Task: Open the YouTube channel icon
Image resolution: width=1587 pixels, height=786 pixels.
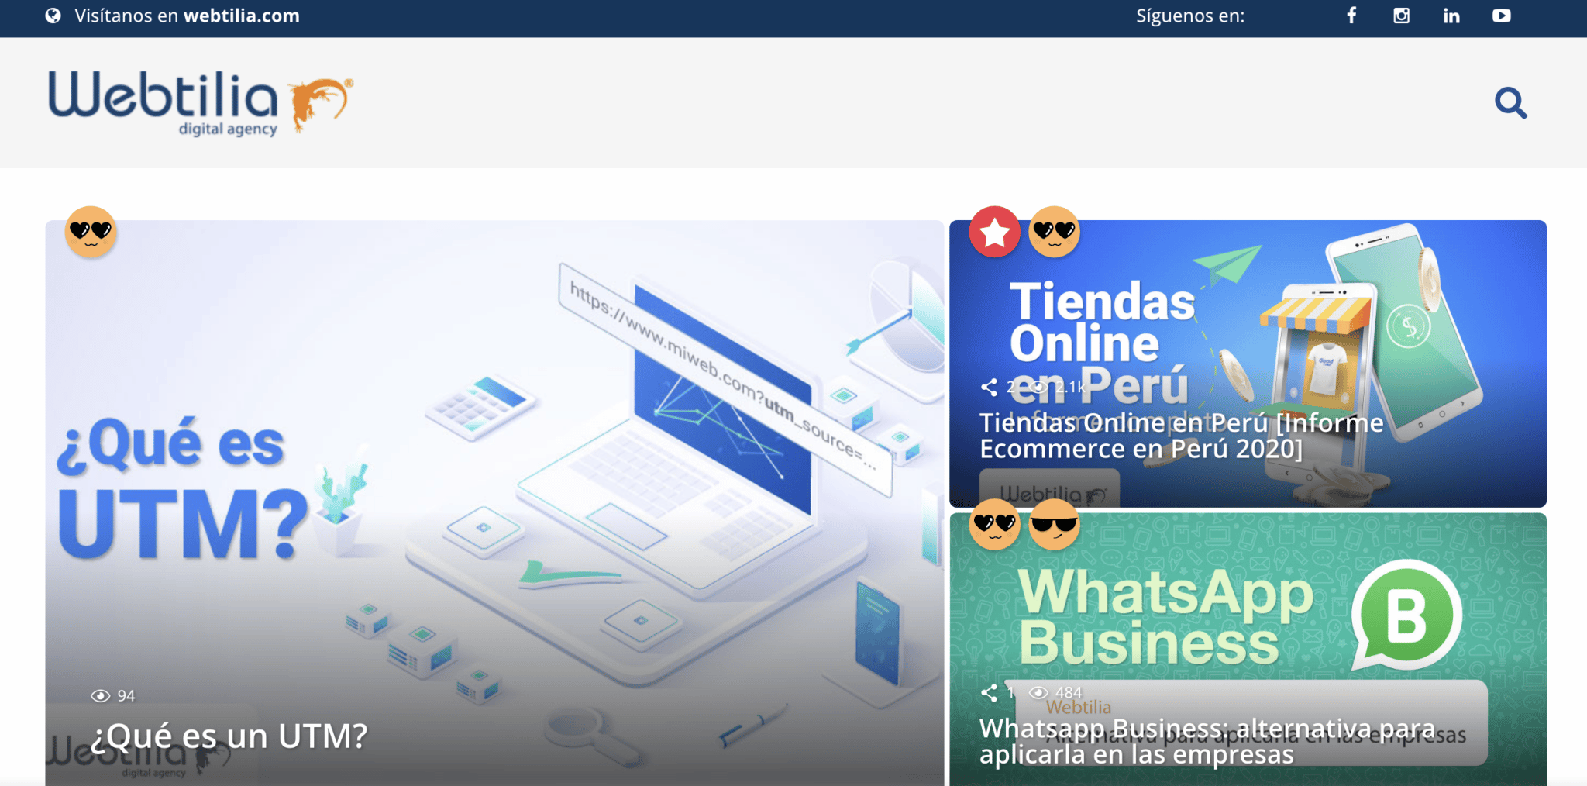Action: [x=1501, y=15]
